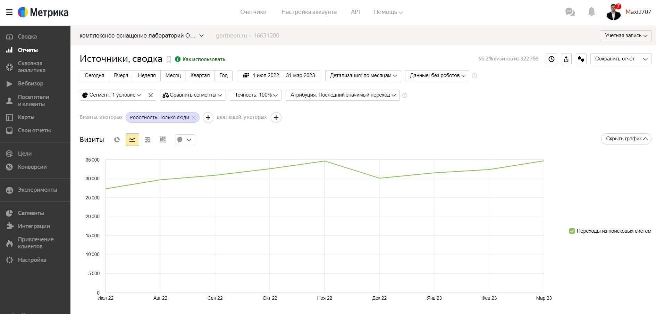The image size is (656, 314).
Task: Select the column chart view icon
Action: (x=163, y=140)
